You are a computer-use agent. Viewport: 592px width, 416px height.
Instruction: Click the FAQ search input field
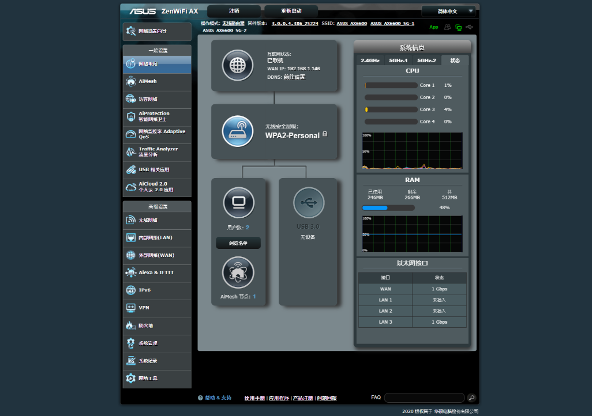(x=424, y=398)
